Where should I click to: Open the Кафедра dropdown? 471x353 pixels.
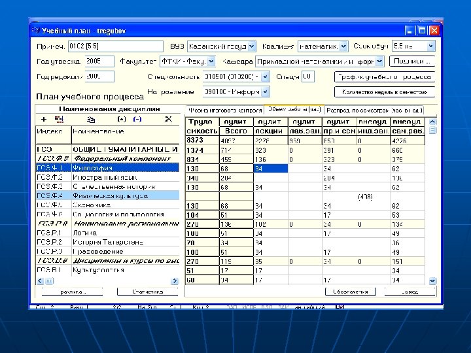click(x=379, y=61)
